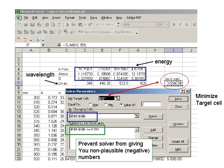Open the Edit menu

pos(35,18)
